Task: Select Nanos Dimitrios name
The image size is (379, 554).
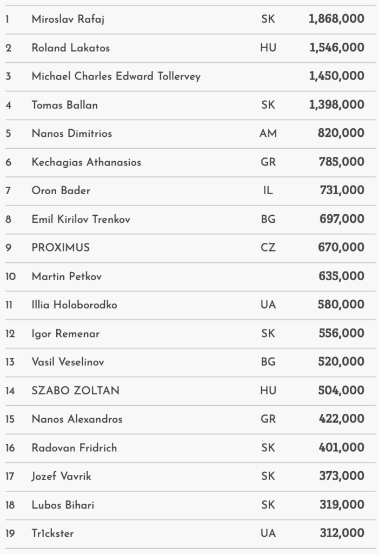Action: tap(72, 134)
